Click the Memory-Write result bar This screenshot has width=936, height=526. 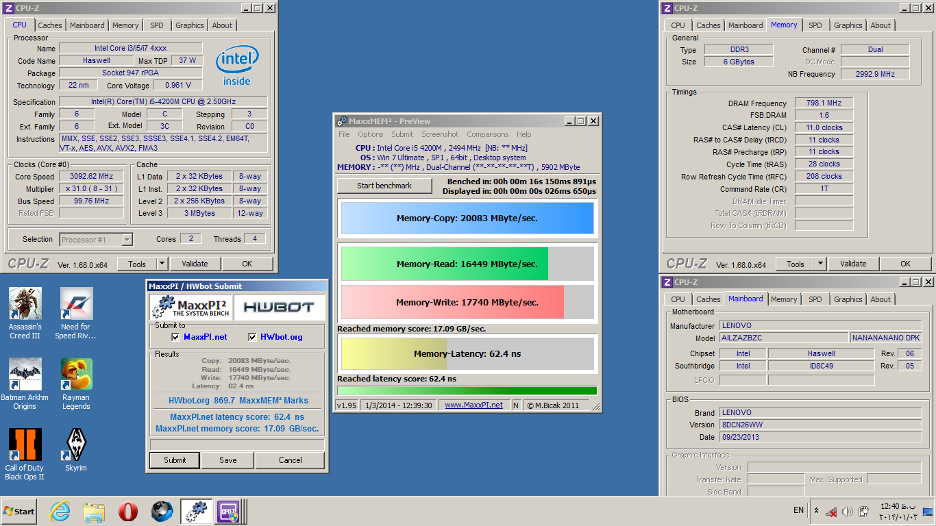(x=467, y=302)
